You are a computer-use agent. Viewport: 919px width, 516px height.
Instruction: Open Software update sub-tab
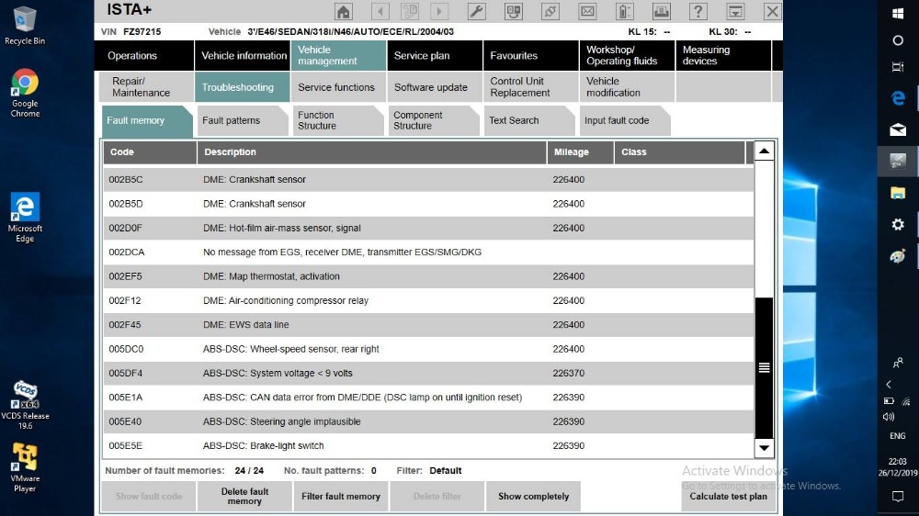(x=435, y=87)
